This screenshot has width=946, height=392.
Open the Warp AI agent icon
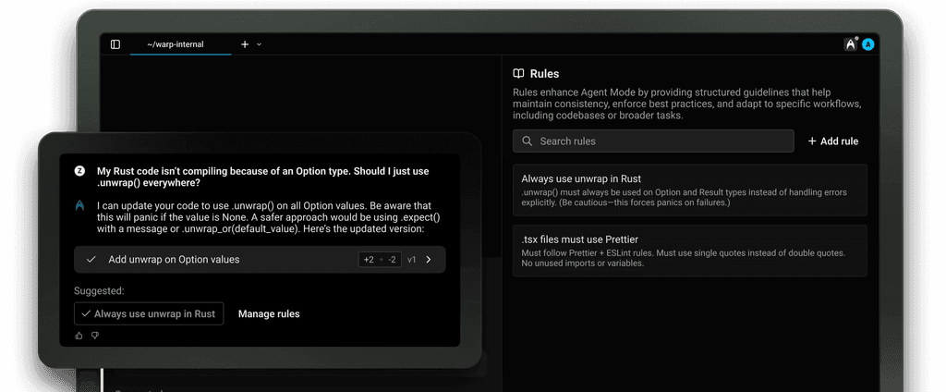(x=851, y=44)
